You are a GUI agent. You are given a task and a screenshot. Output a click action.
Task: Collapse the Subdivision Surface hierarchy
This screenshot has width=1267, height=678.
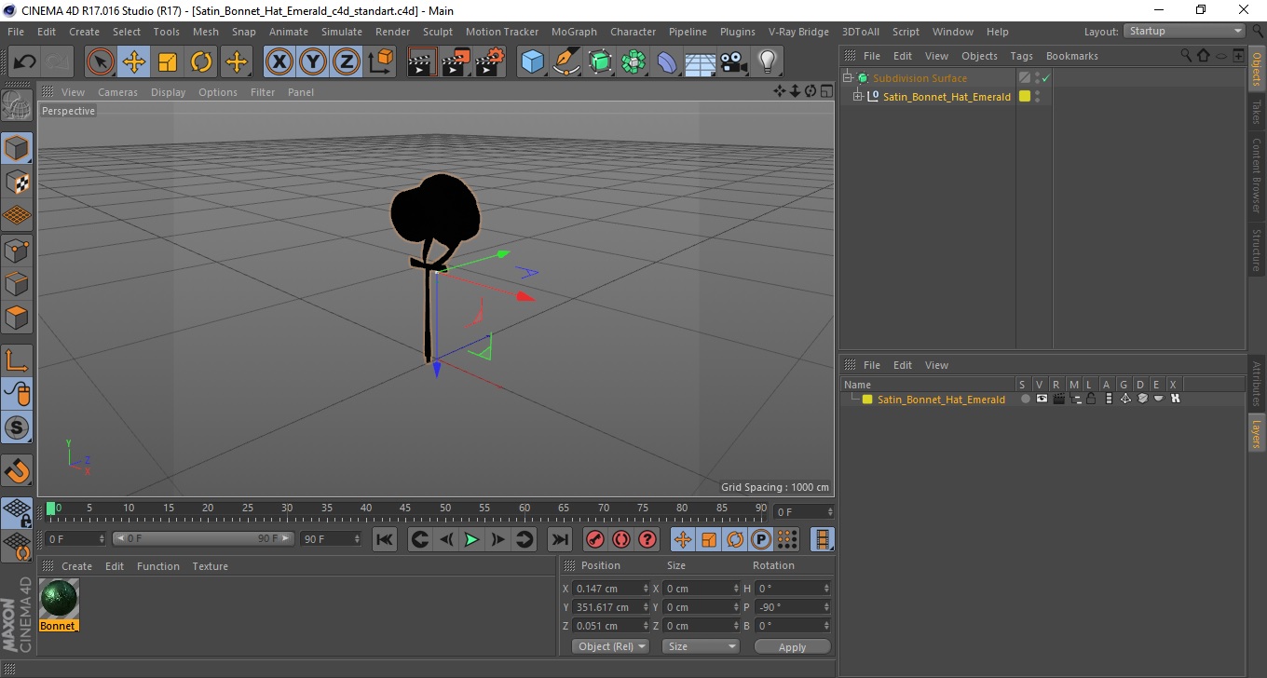click(847, 78)
